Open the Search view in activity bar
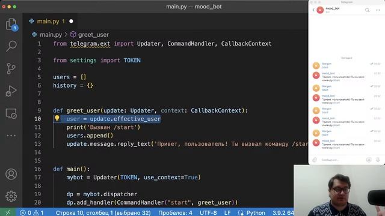Image resolution: width=385 pixels, height=216 pixels. coord(11,46)
